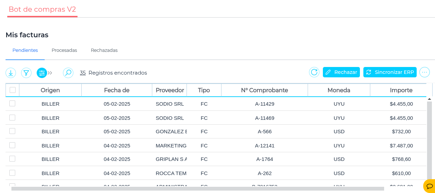Viewport: 435px width, 193px height.
Task: Click the 35 records count link
Action: point(83,73)
